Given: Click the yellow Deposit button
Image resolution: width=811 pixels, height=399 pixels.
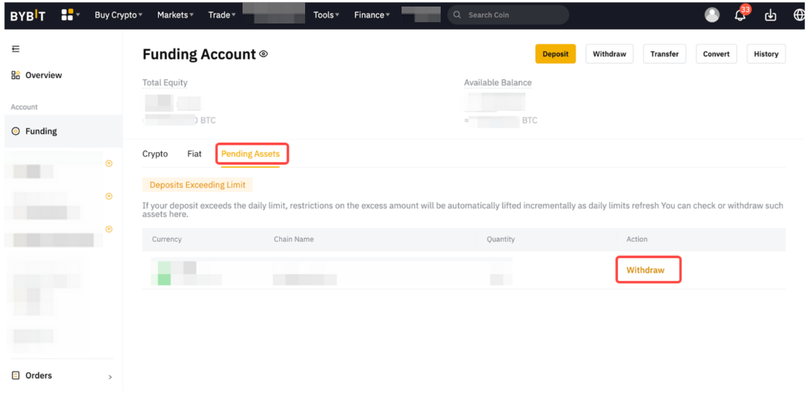Looking at the screenshot, I should [x=555, y=54].
